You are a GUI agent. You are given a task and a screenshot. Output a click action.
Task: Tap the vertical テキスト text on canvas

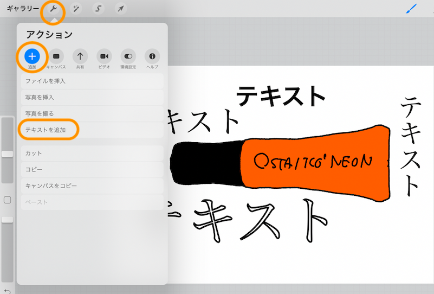(411, 147)
